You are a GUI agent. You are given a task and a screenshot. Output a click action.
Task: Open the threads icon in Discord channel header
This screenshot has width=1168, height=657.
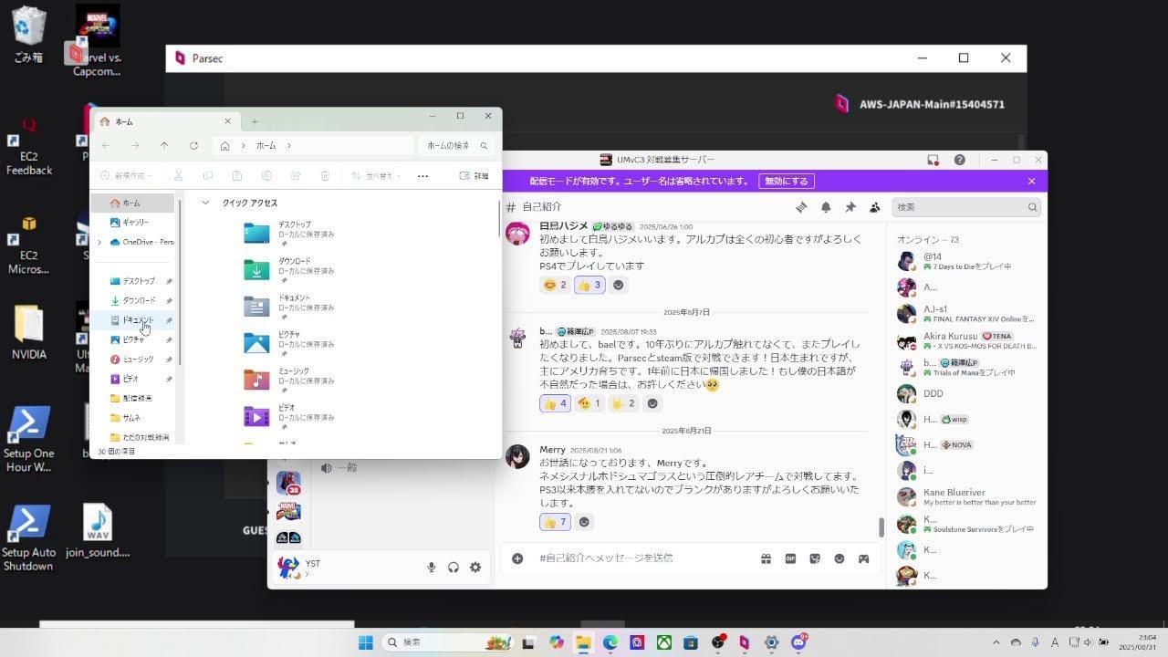point(802,207)
